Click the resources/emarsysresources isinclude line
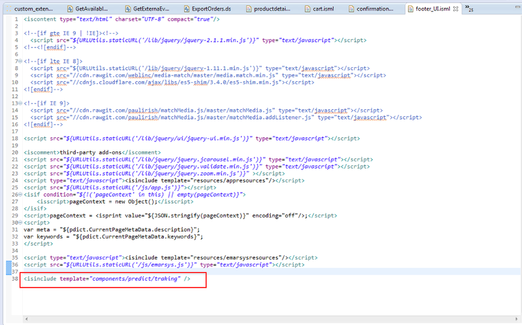 pyautogui.click(x=170, y=258)
